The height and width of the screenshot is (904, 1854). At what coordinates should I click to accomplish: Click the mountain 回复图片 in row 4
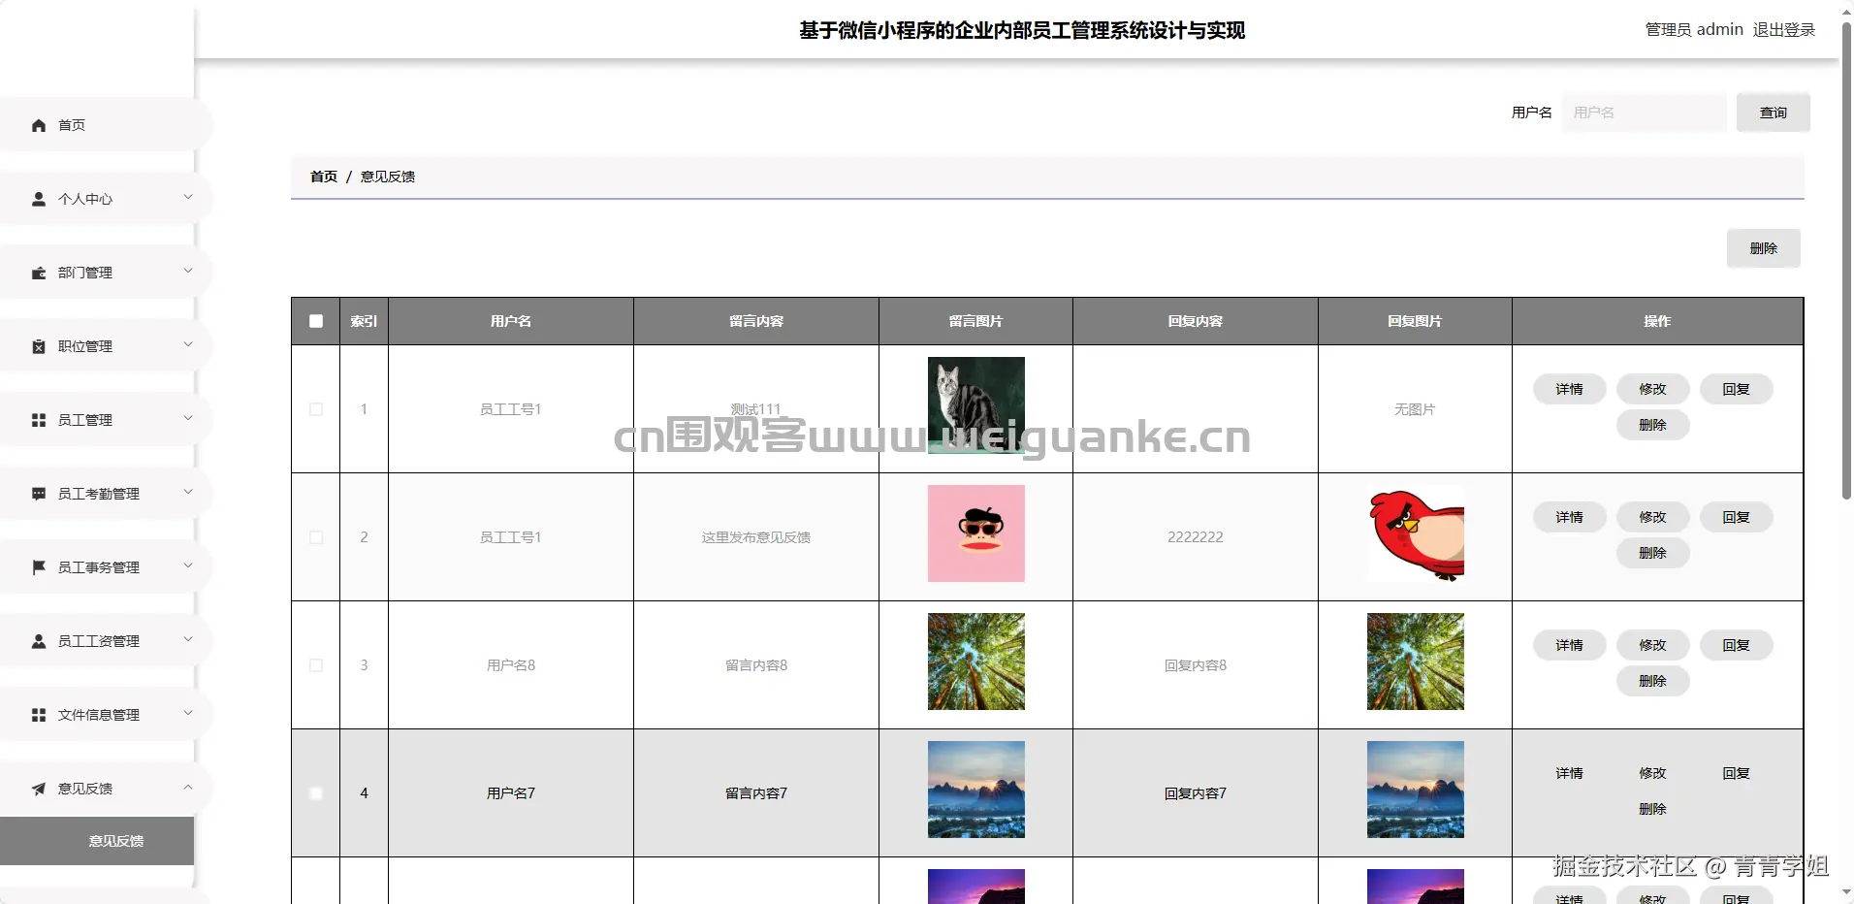(1415, 790)
